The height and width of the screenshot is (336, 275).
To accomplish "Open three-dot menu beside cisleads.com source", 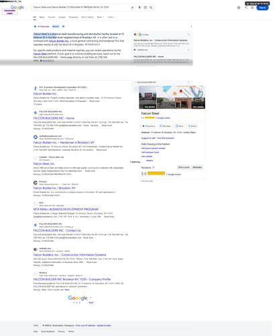I will [x=188, y=50].
